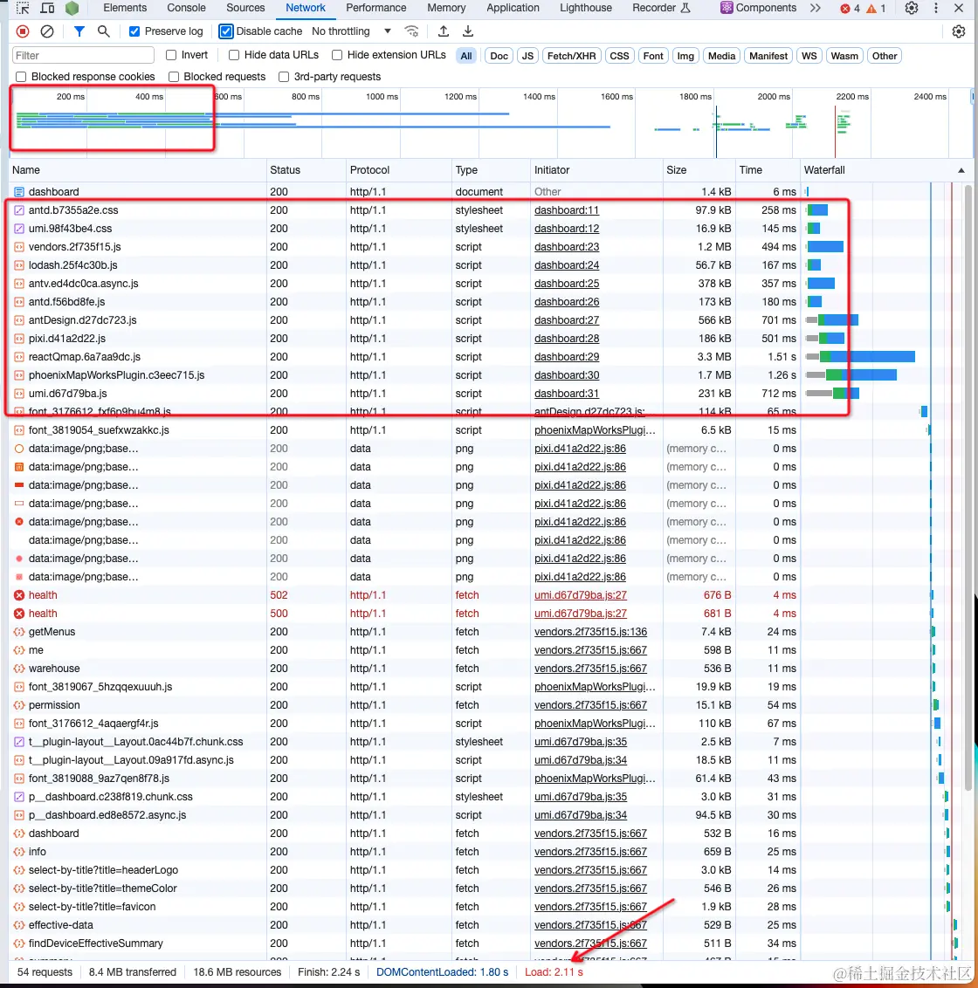
Task: Toggle the network filter funnel icon
Action: coord(79,31)
